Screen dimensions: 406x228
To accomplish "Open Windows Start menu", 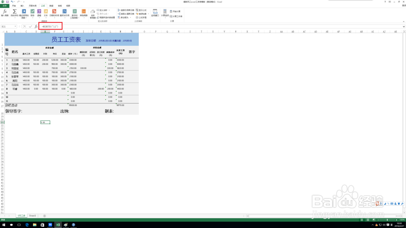I will (4, 225).
